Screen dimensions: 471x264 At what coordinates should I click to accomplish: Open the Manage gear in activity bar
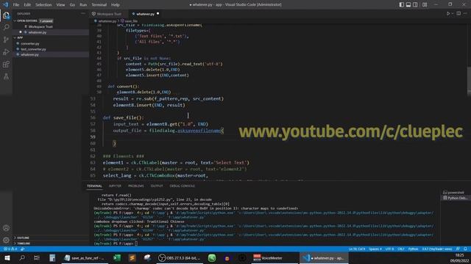click(x=6, y=240)
